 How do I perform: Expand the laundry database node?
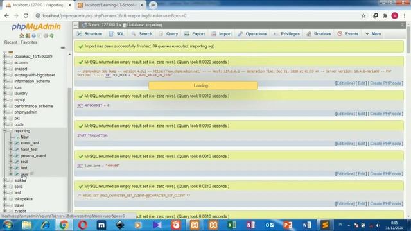coord(4,94)
